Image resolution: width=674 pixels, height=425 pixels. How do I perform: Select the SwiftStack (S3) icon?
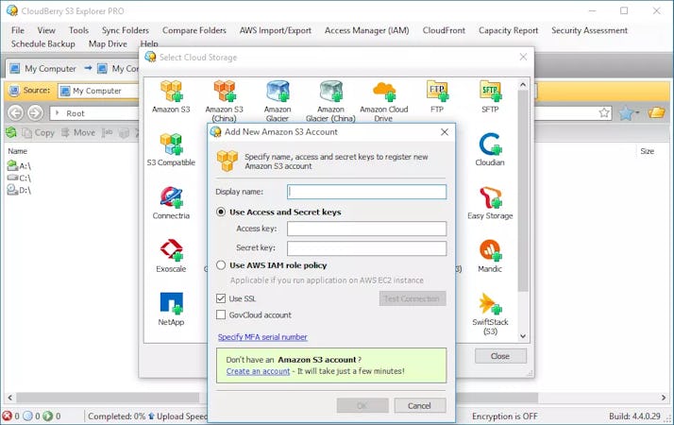491,303
